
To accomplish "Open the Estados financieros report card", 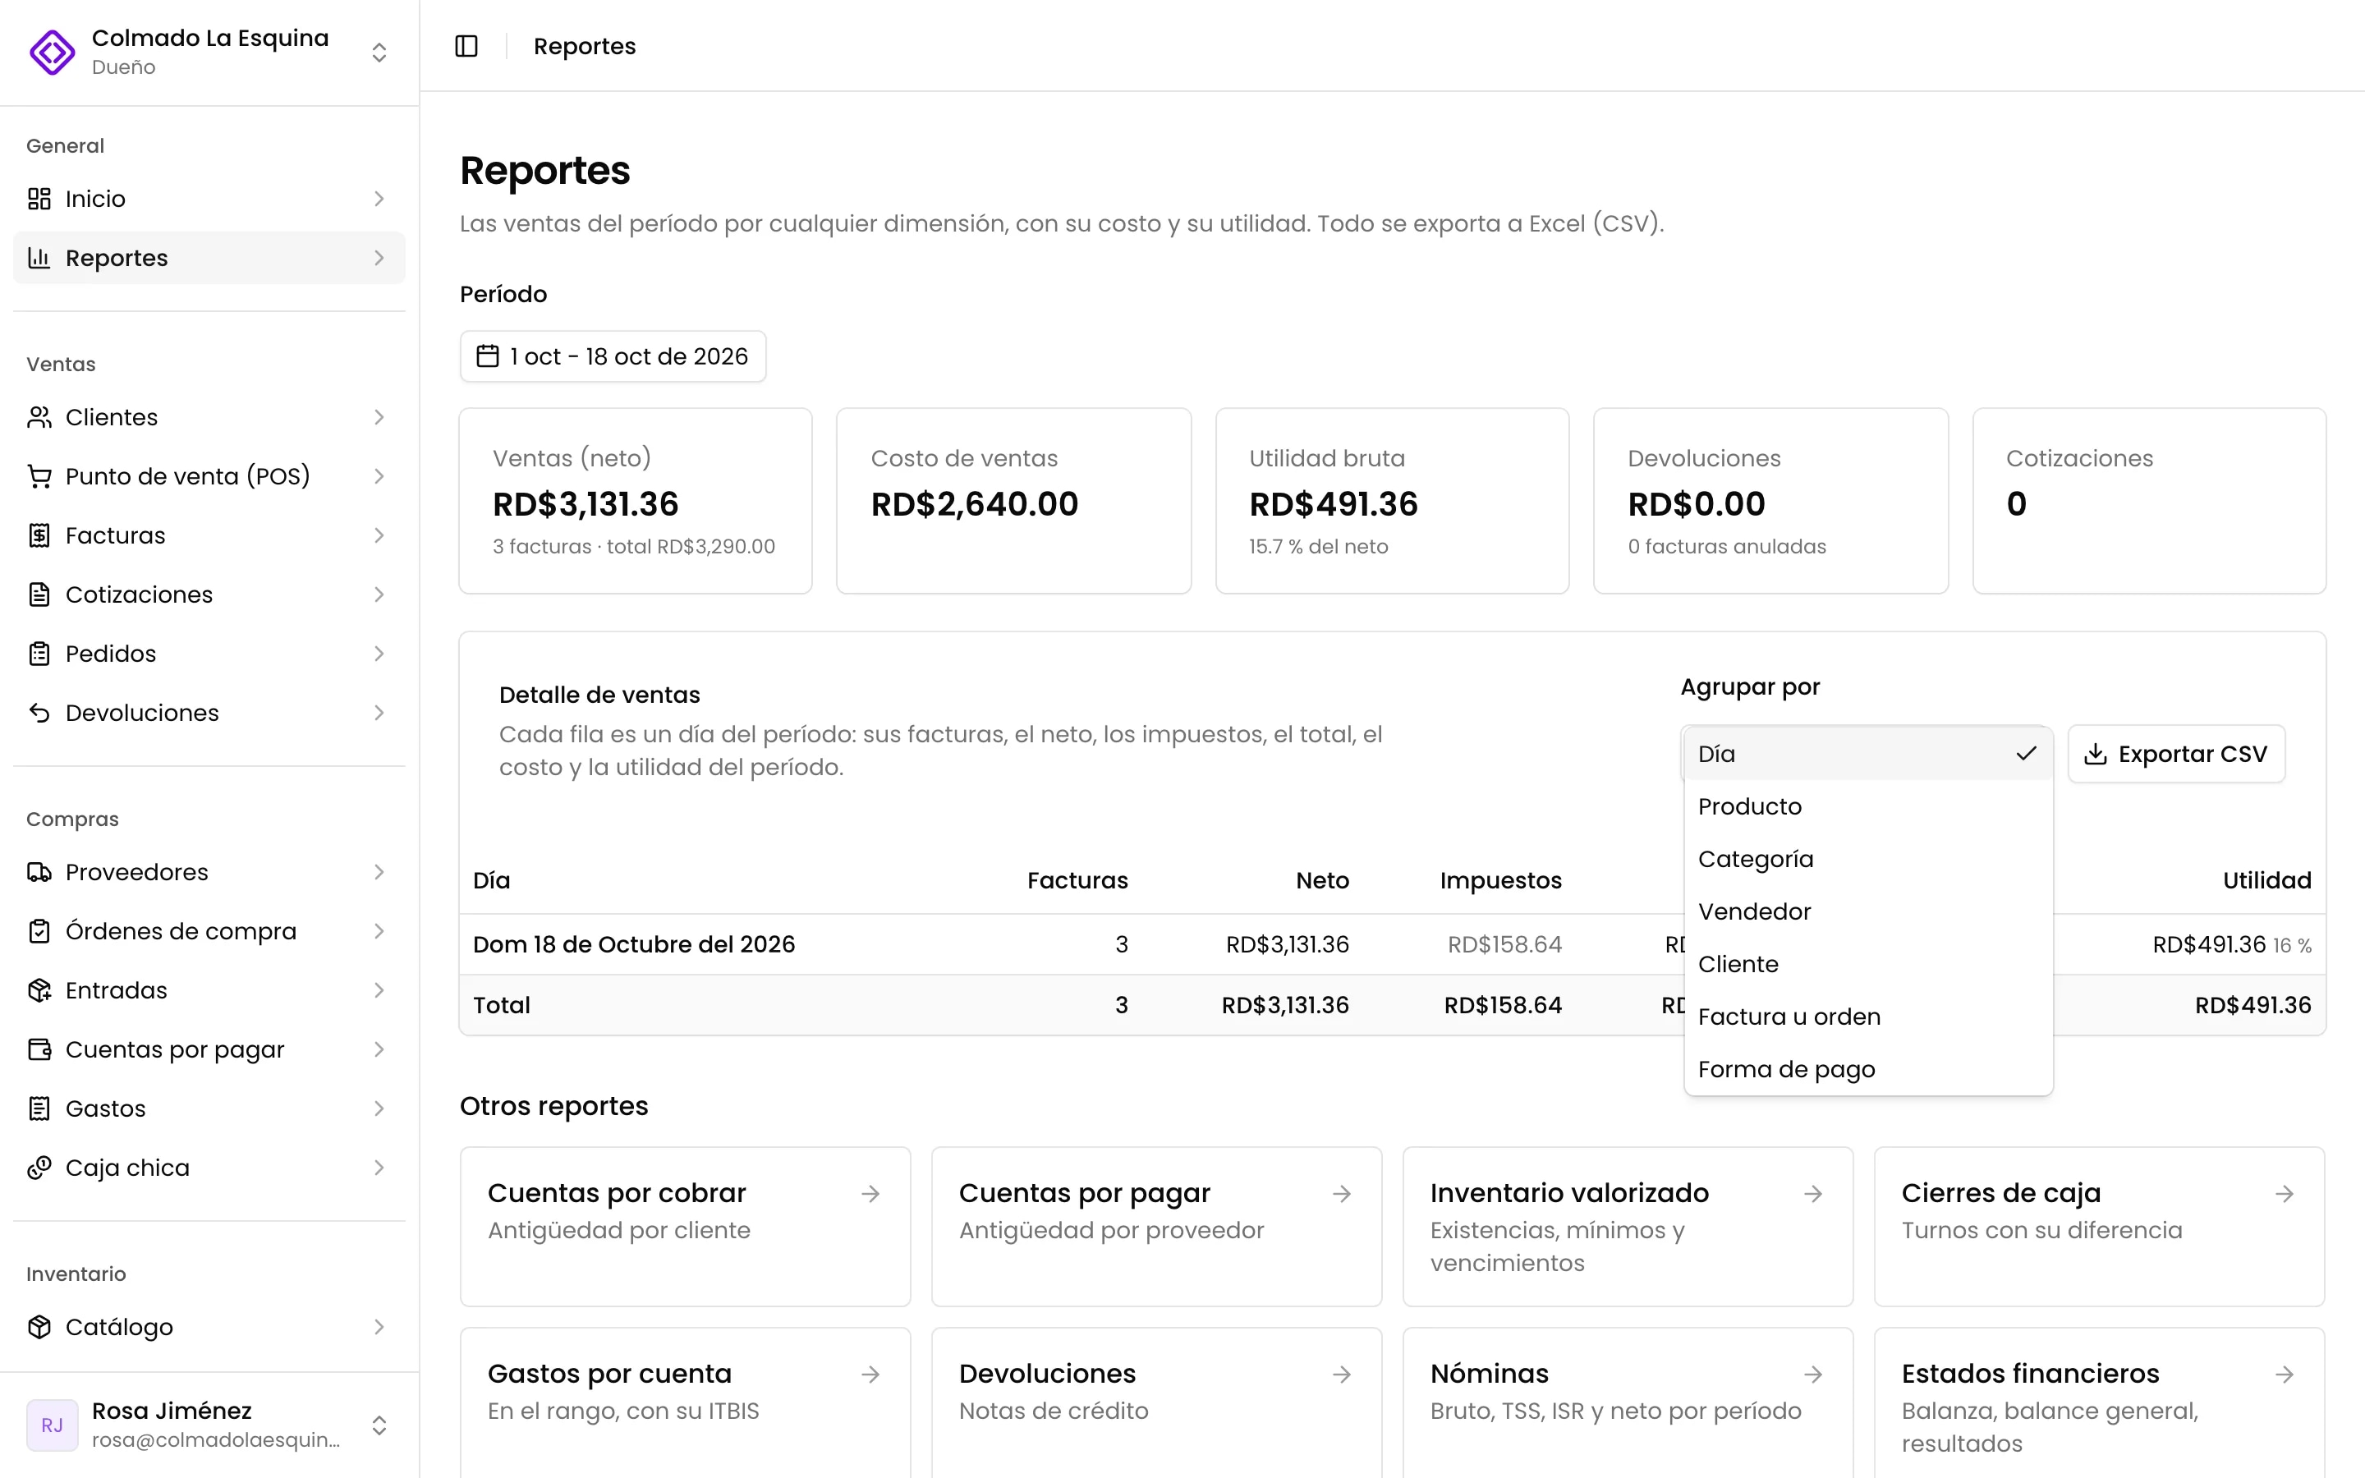I will click(x=2099, y=1402).
